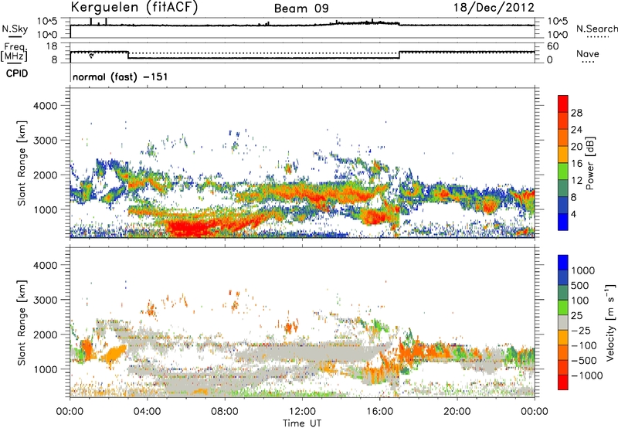Image resolution: width=618 pixels, height=428 pixels.
Task: Click the '12' Power colorbar value
Action: tap(576, 181)
